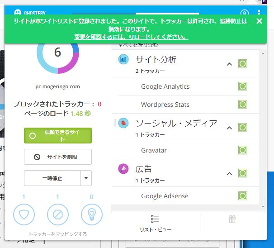Select the Google Adsense tracker name
Screen dimensions: 274x248
(x=165, y=196)
